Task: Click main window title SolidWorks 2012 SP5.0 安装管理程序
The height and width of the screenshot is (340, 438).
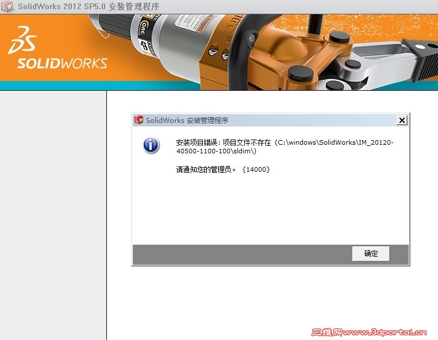Action: 89,6
